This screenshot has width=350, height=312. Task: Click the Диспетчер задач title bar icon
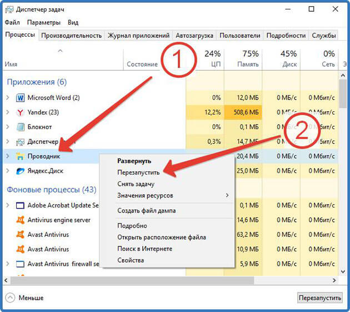click(x=9, y=9)
